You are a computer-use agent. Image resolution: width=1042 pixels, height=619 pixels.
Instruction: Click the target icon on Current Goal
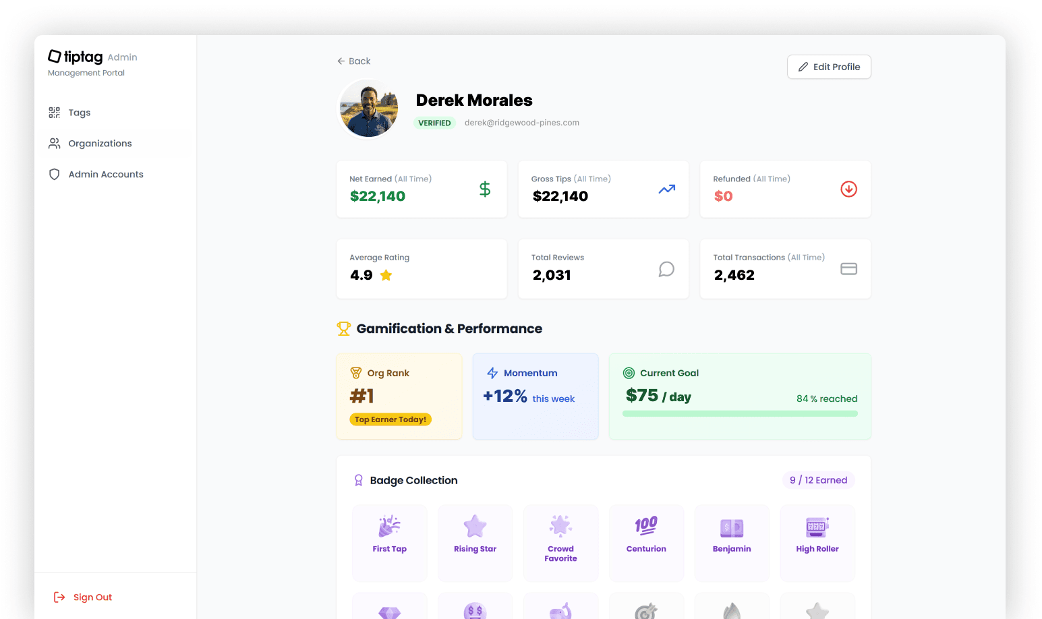click(x=629, y=372)
